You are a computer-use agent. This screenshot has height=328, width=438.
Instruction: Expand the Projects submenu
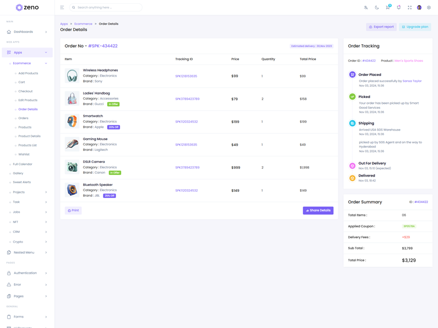[28, 192]
